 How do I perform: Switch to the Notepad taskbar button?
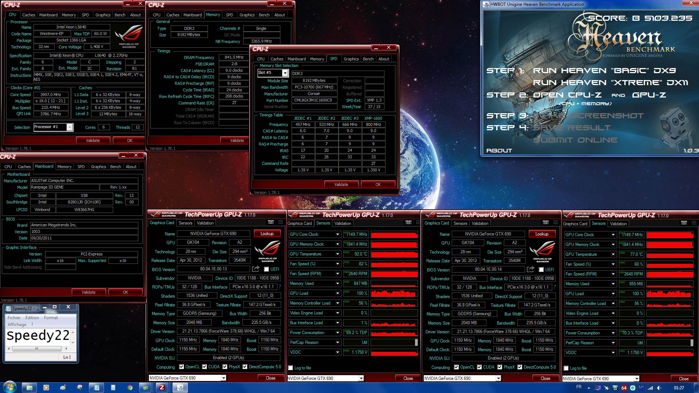click(96, 388)
